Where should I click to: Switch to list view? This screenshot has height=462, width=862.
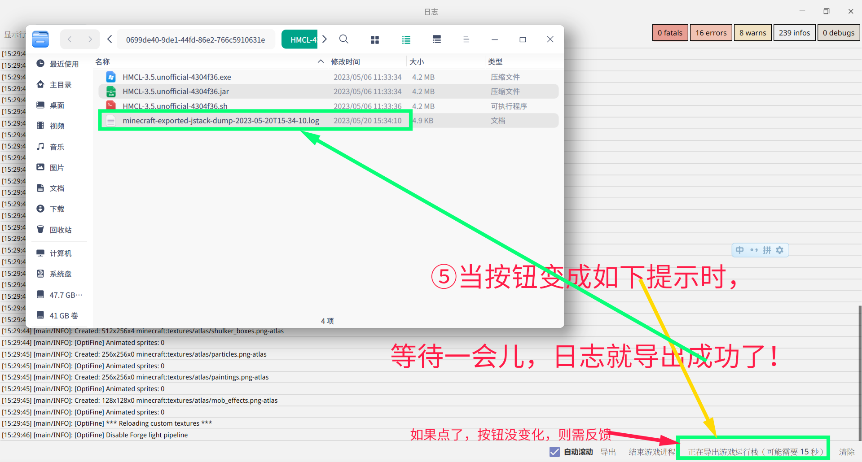(x=406, y=39)
